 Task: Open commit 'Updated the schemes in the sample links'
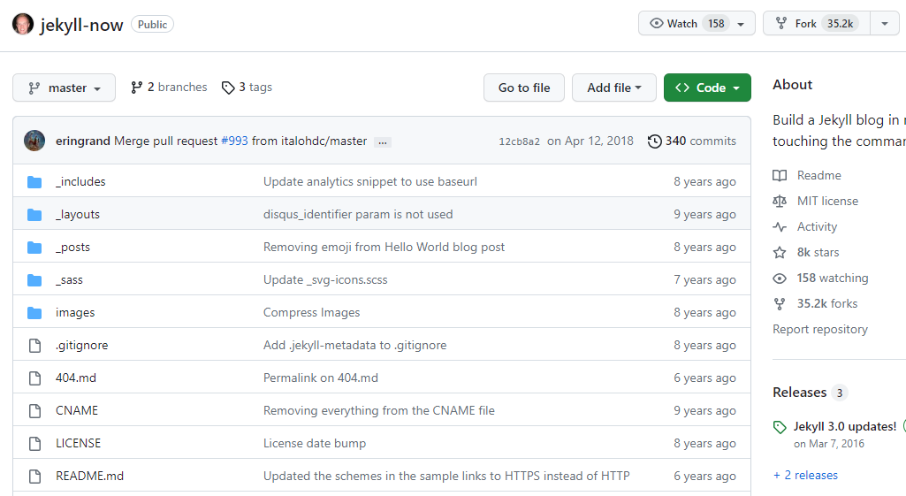tap(446, 476)
